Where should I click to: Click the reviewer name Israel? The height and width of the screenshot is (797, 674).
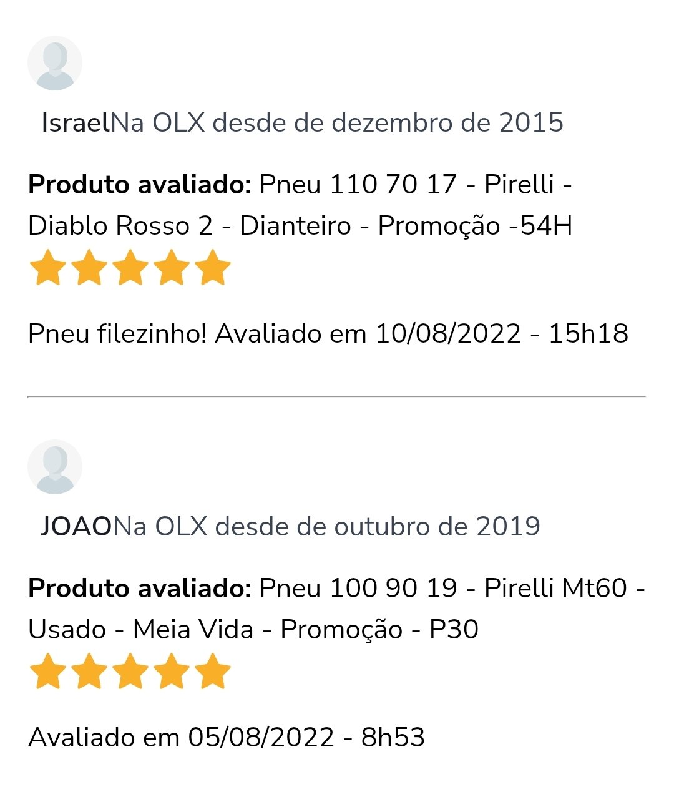tap(76, 122)
